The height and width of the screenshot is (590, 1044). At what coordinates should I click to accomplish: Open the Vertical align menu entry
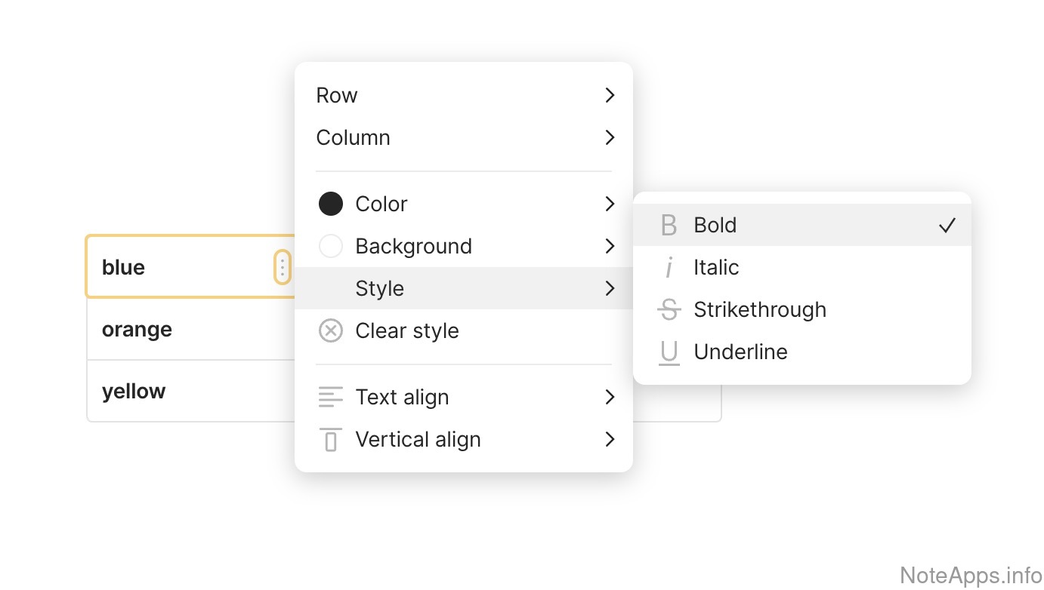click(x=418, y=440)
